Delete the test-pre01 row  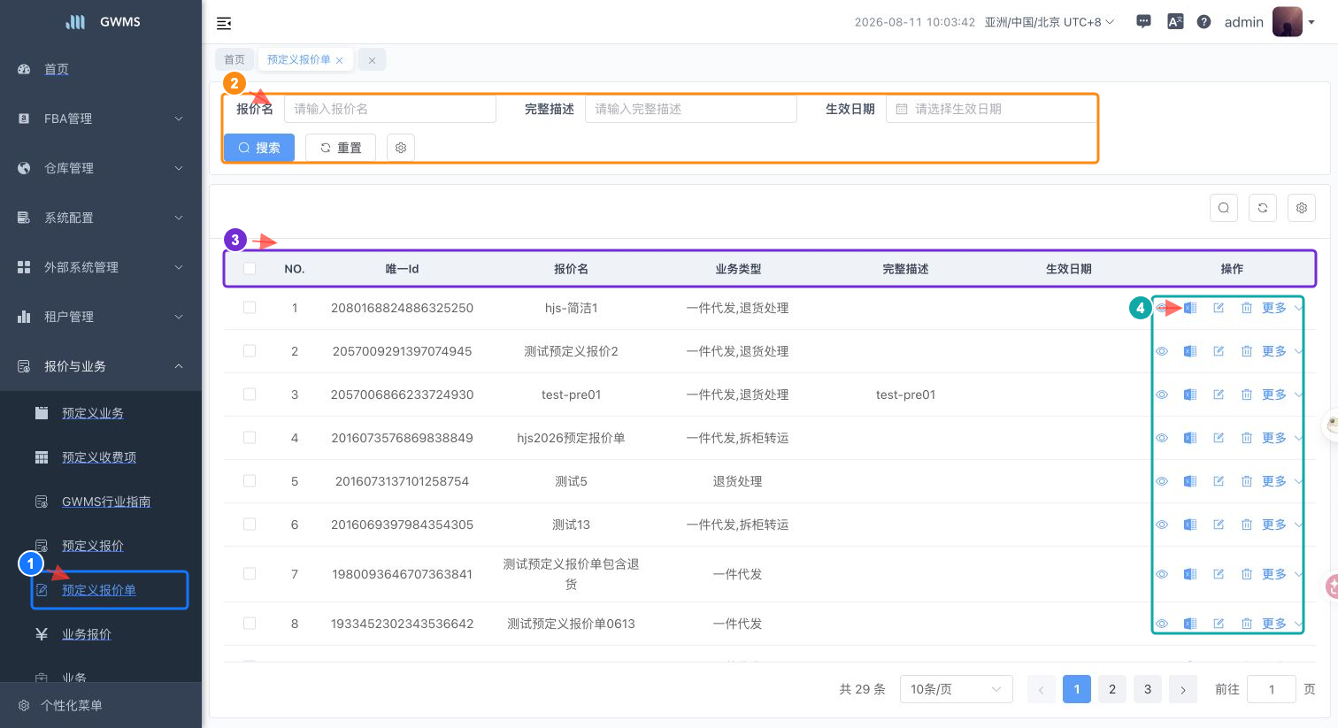tap(1246, 395)
